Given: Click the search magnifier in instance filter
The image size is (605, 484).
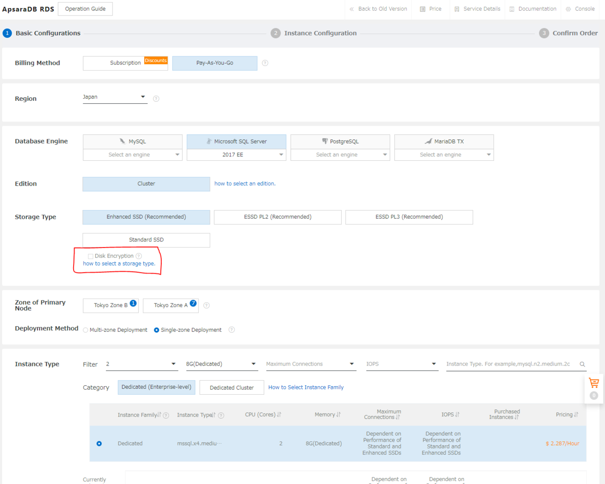Looking at the screenshot, I should (x=582, y=364).
